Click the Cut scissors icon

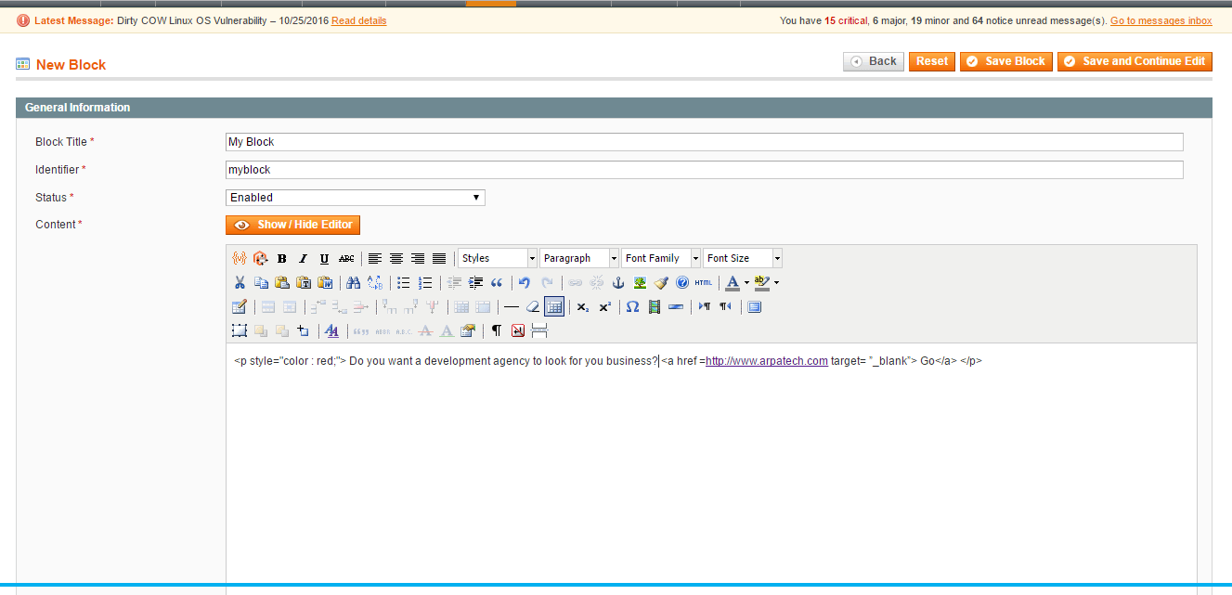point(240,283)
